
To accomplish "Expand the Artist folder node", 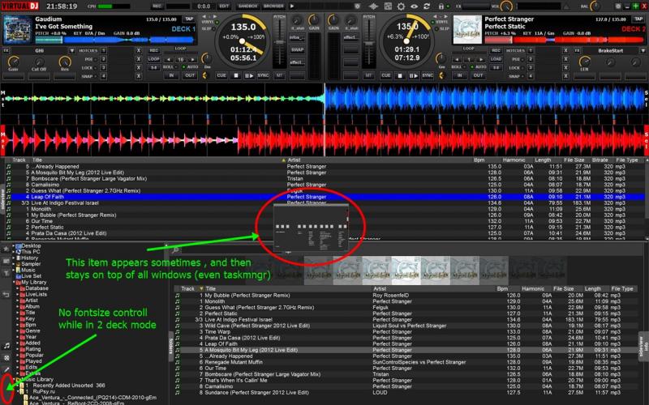I will (18, 301).
